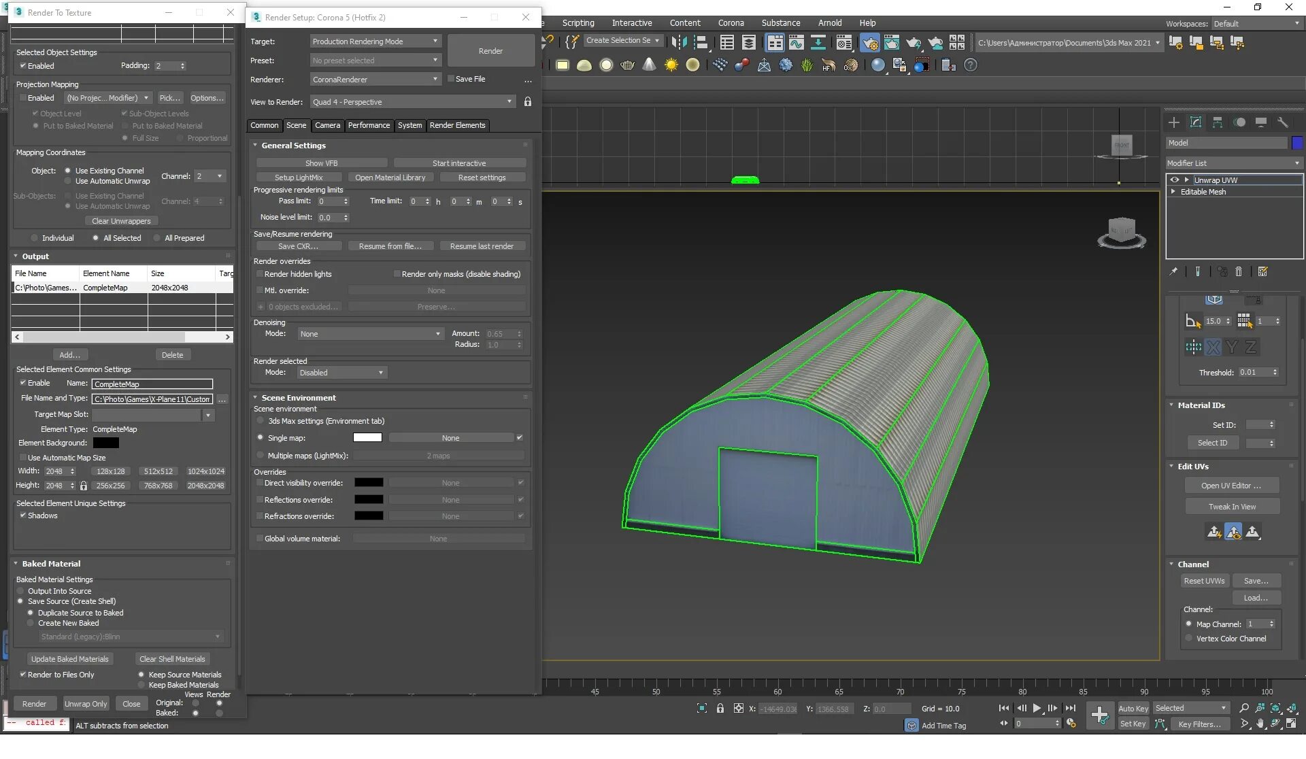This screenshot has height=759, width=1306.
Task: Select the Individual radio option
Action: (34, 238)
